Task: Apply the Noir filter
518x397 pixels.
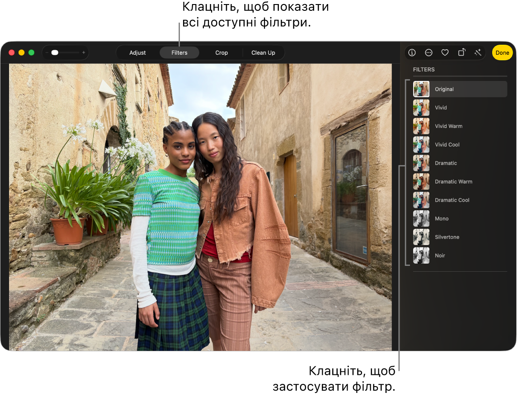Action: tap(460, 256)
